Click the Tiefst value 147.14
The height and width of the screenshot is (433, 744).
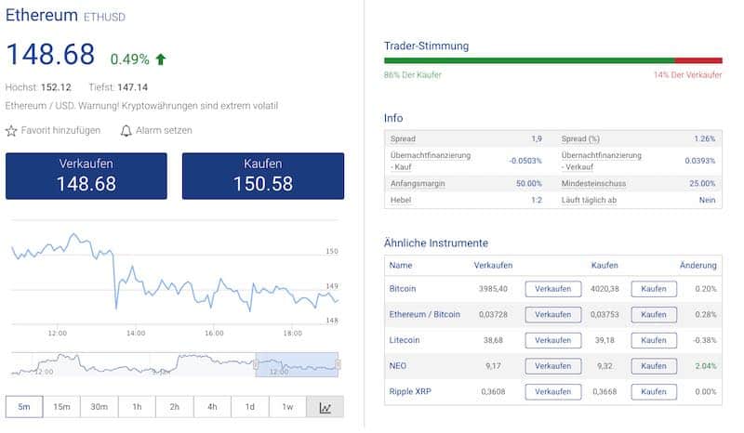point(133,87)
